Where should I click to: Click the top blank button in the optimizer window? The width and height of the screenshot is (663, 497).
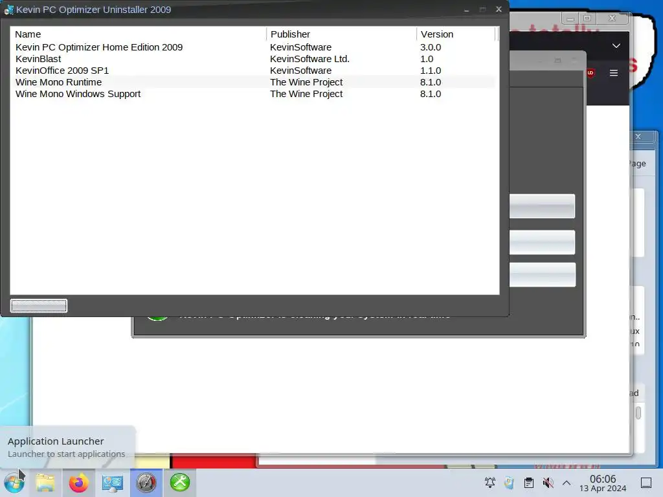[542, 206]
